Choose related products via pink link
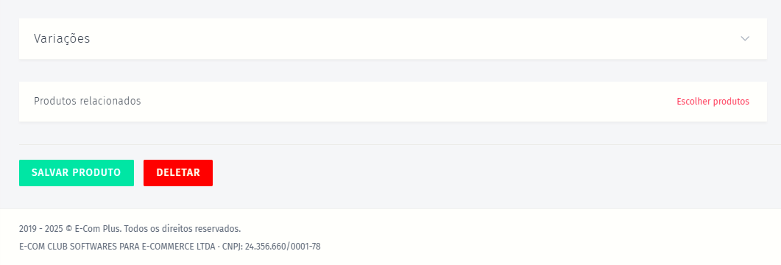Viewport: 781px width, 265px height. (713, 101)
